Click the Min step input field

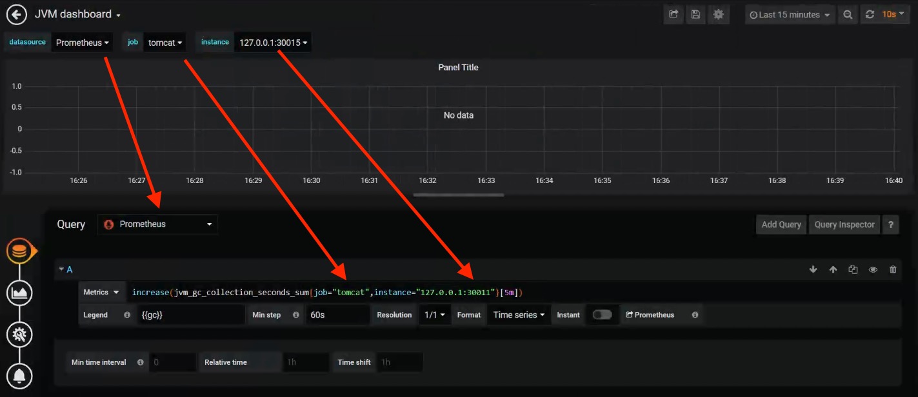coord(335,315)
